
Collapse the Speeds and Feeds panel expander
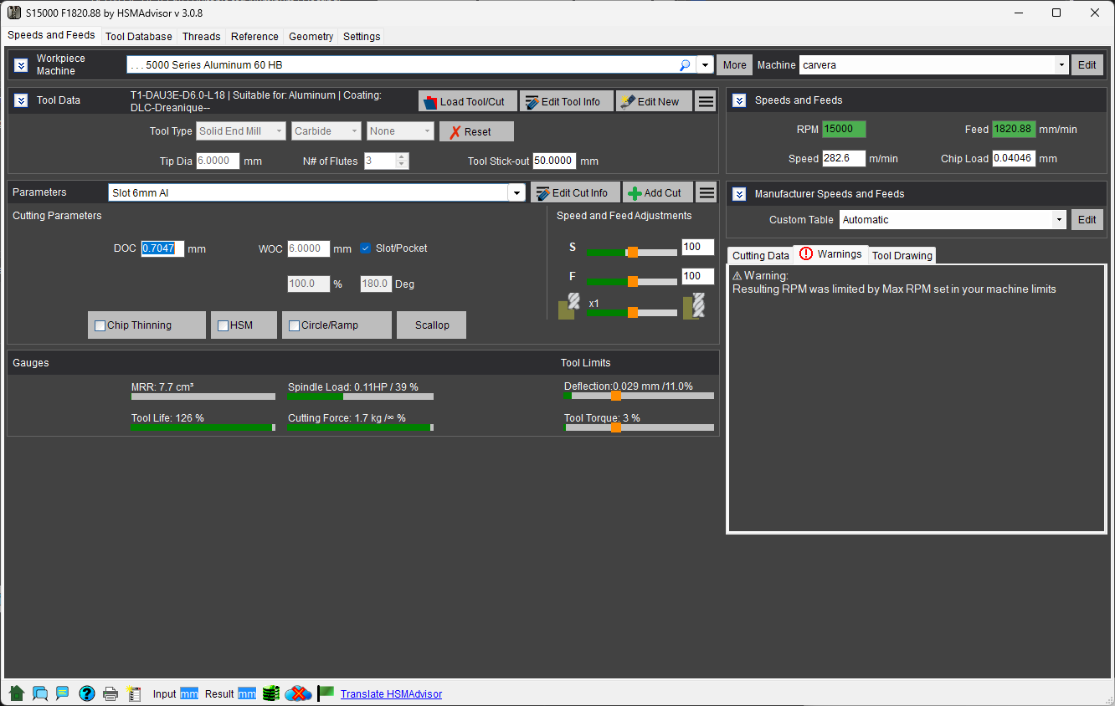pyautogui.click(x=739, y=100)
